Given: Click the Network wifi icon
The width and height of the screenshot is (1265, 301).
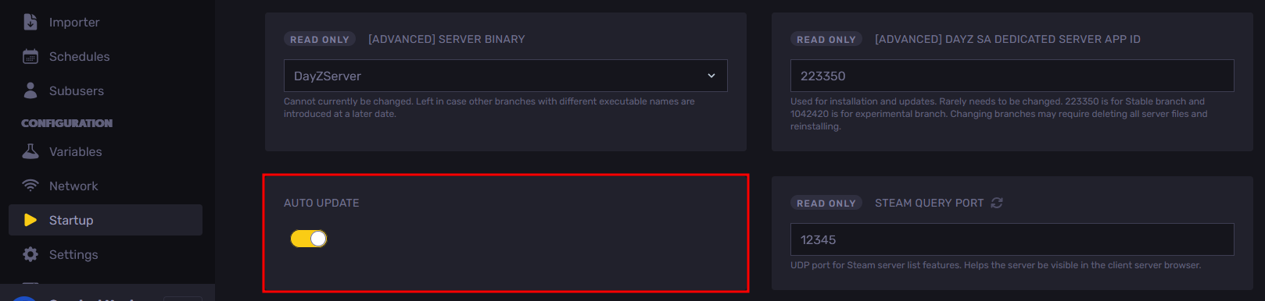Looking at the screenshot, I should click(30, 186).
